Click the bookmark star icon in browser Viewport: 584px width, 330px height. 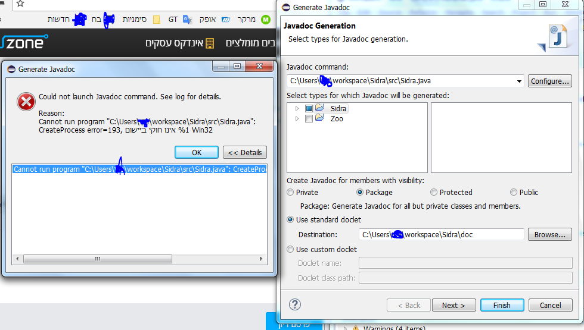[20, 4]
